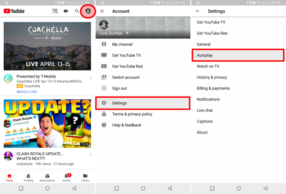Open the video camera upload icon
This screenshot has height=194, width=286.
66,11
